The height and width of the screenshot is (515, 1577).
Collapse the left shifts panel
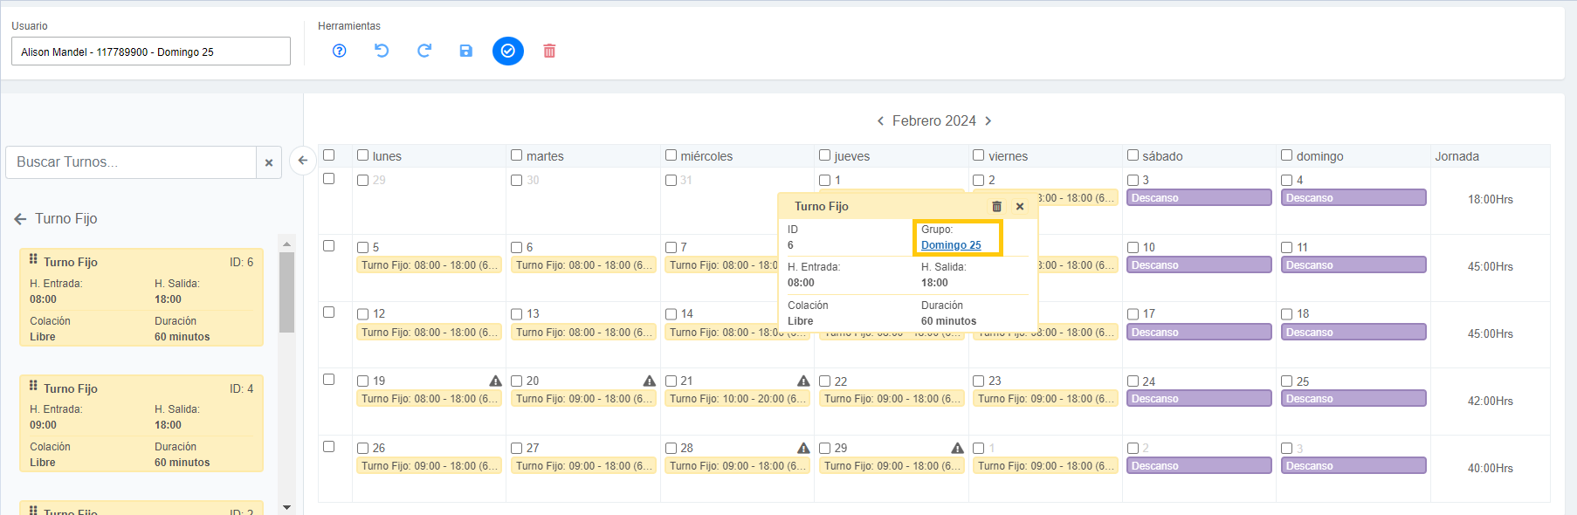302,161
